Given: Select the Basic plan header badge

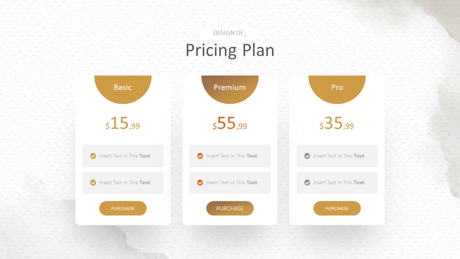Looking at the screenshot, I should (x=123, y=87).
